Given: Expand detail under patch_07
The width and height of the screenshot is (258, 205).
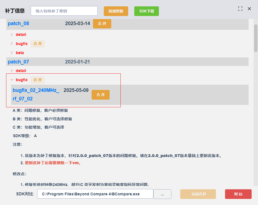Looking at the screenshot, I should tap(19, 71).
